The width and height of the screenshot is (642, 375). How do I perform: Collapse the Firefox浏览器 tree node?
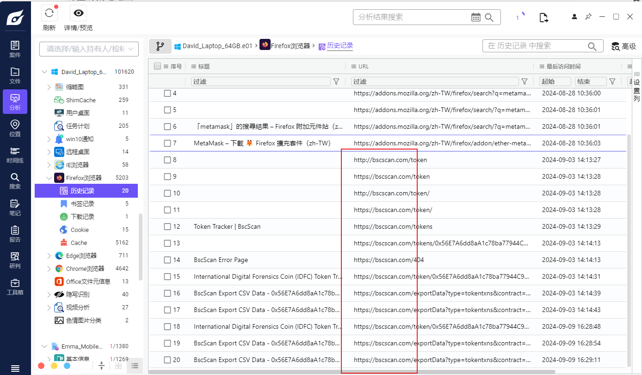(49, 177)
